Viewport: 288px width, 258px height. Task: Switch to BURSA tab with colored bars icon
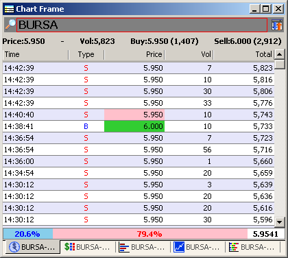(252, 247)
